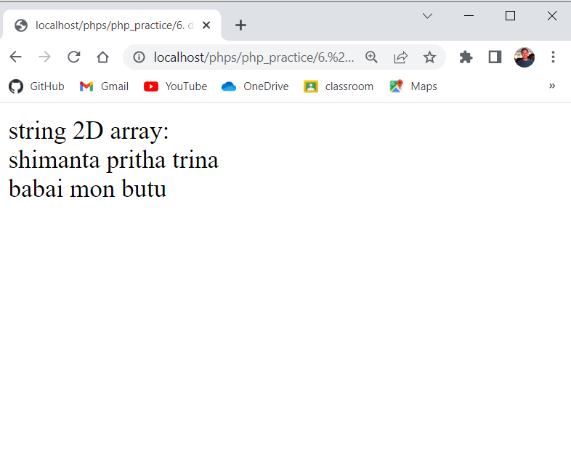The height and width of the screenshot is (457, 571).
Task: Open the tab search dropdown chevron
Action: tap(427, 16)
